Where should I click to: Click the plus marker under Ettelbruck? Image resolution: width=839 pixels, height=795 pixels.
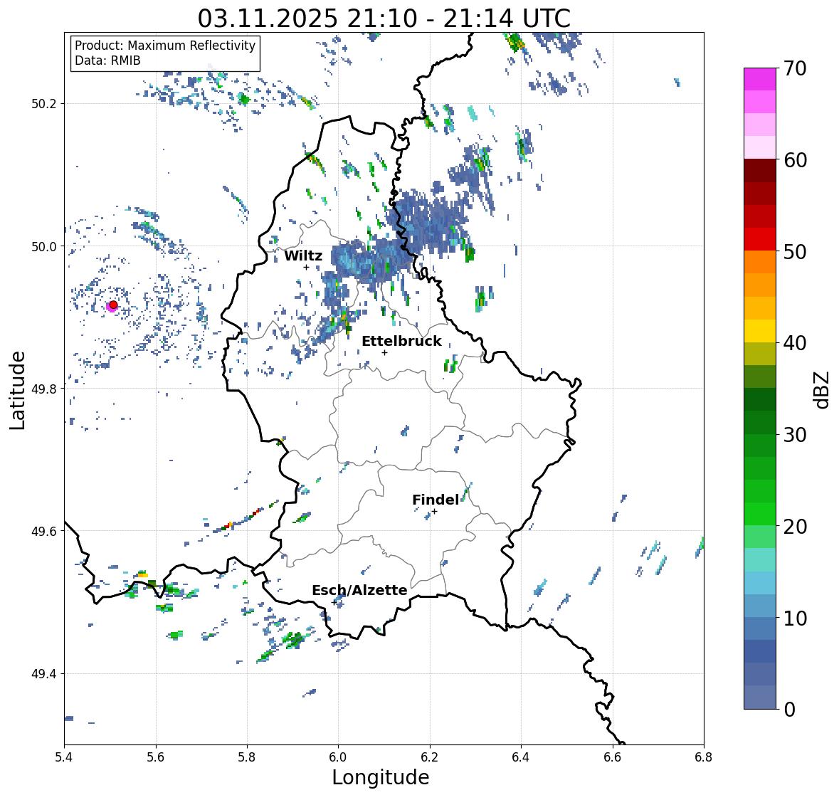(x=385, y=352)
